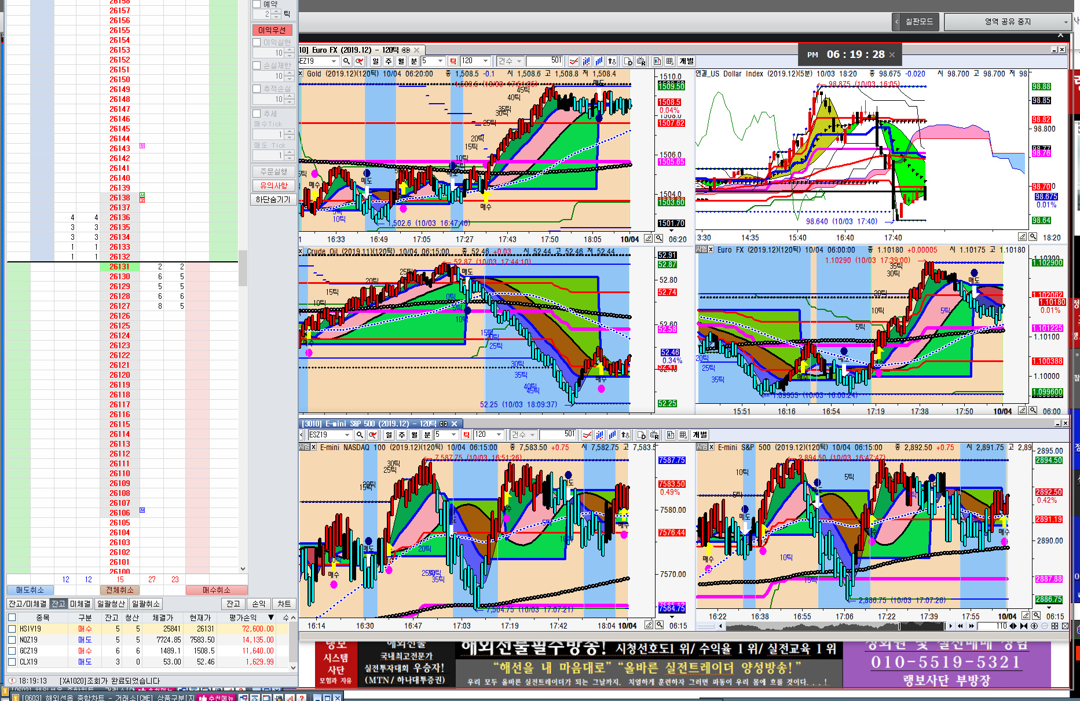This screenshot has width=1080, height=701.
Task: Select the 일 (daily) period in the Euro FX toolbar
Action: click(375, 61)
